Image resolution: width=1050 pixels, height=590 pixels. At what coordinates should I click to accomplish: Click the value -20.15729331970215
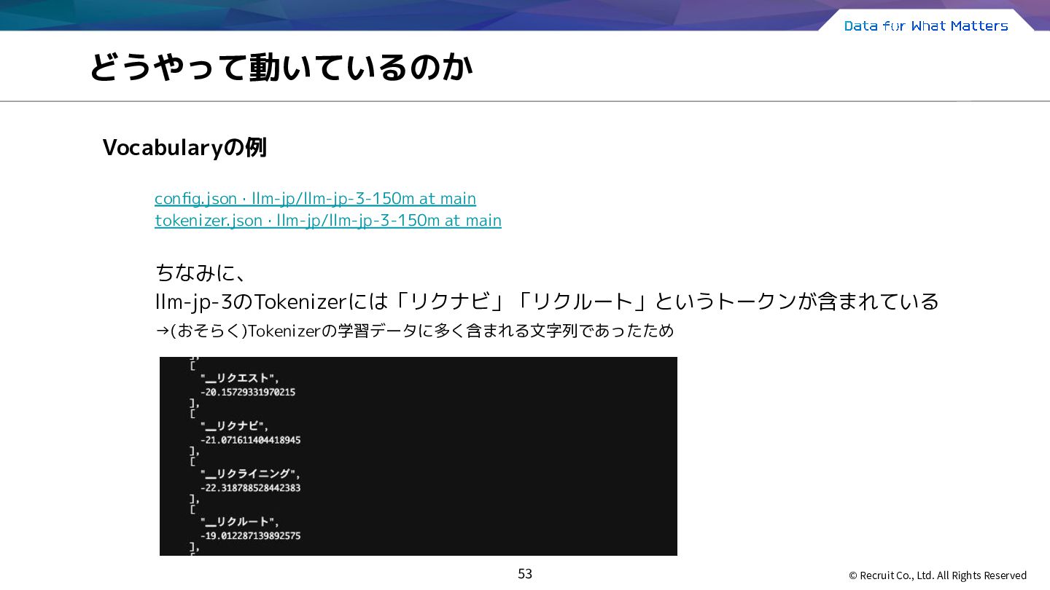coord(248,392)
